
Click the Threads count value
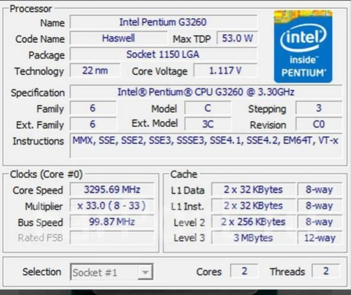[x=326, y=271]
